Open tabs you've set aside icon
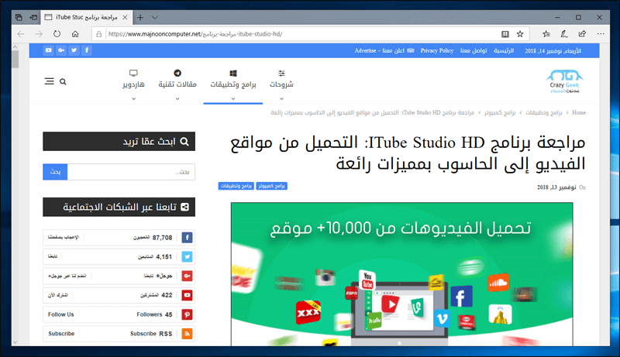The height and width of the screenshot is (357, 620). 19,17
